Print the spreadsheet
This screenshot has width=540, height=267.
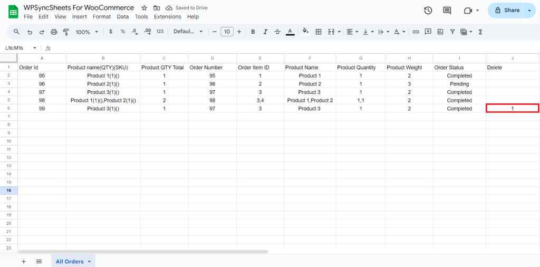(54, 32)
